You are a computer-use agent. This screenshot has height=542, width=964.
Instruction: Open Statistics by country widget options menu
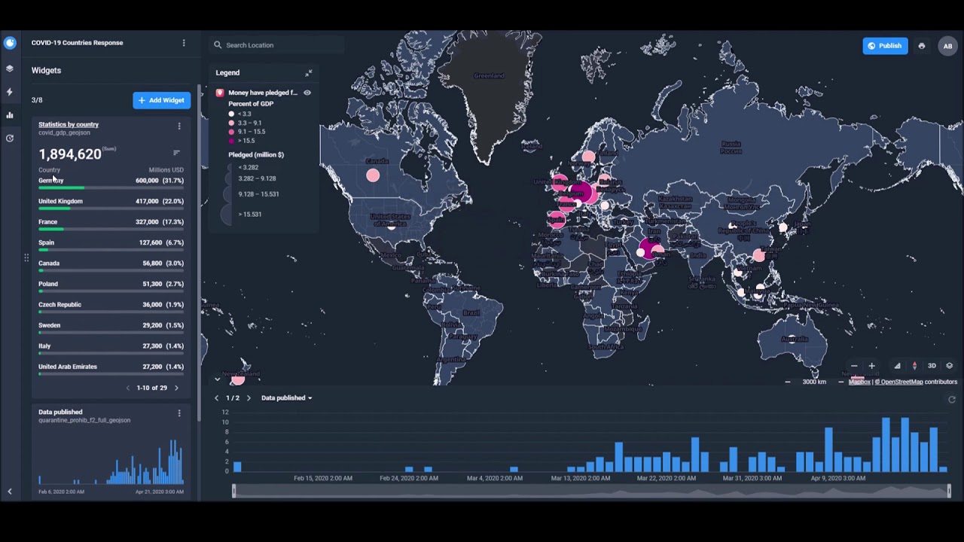tap(179, 126)
